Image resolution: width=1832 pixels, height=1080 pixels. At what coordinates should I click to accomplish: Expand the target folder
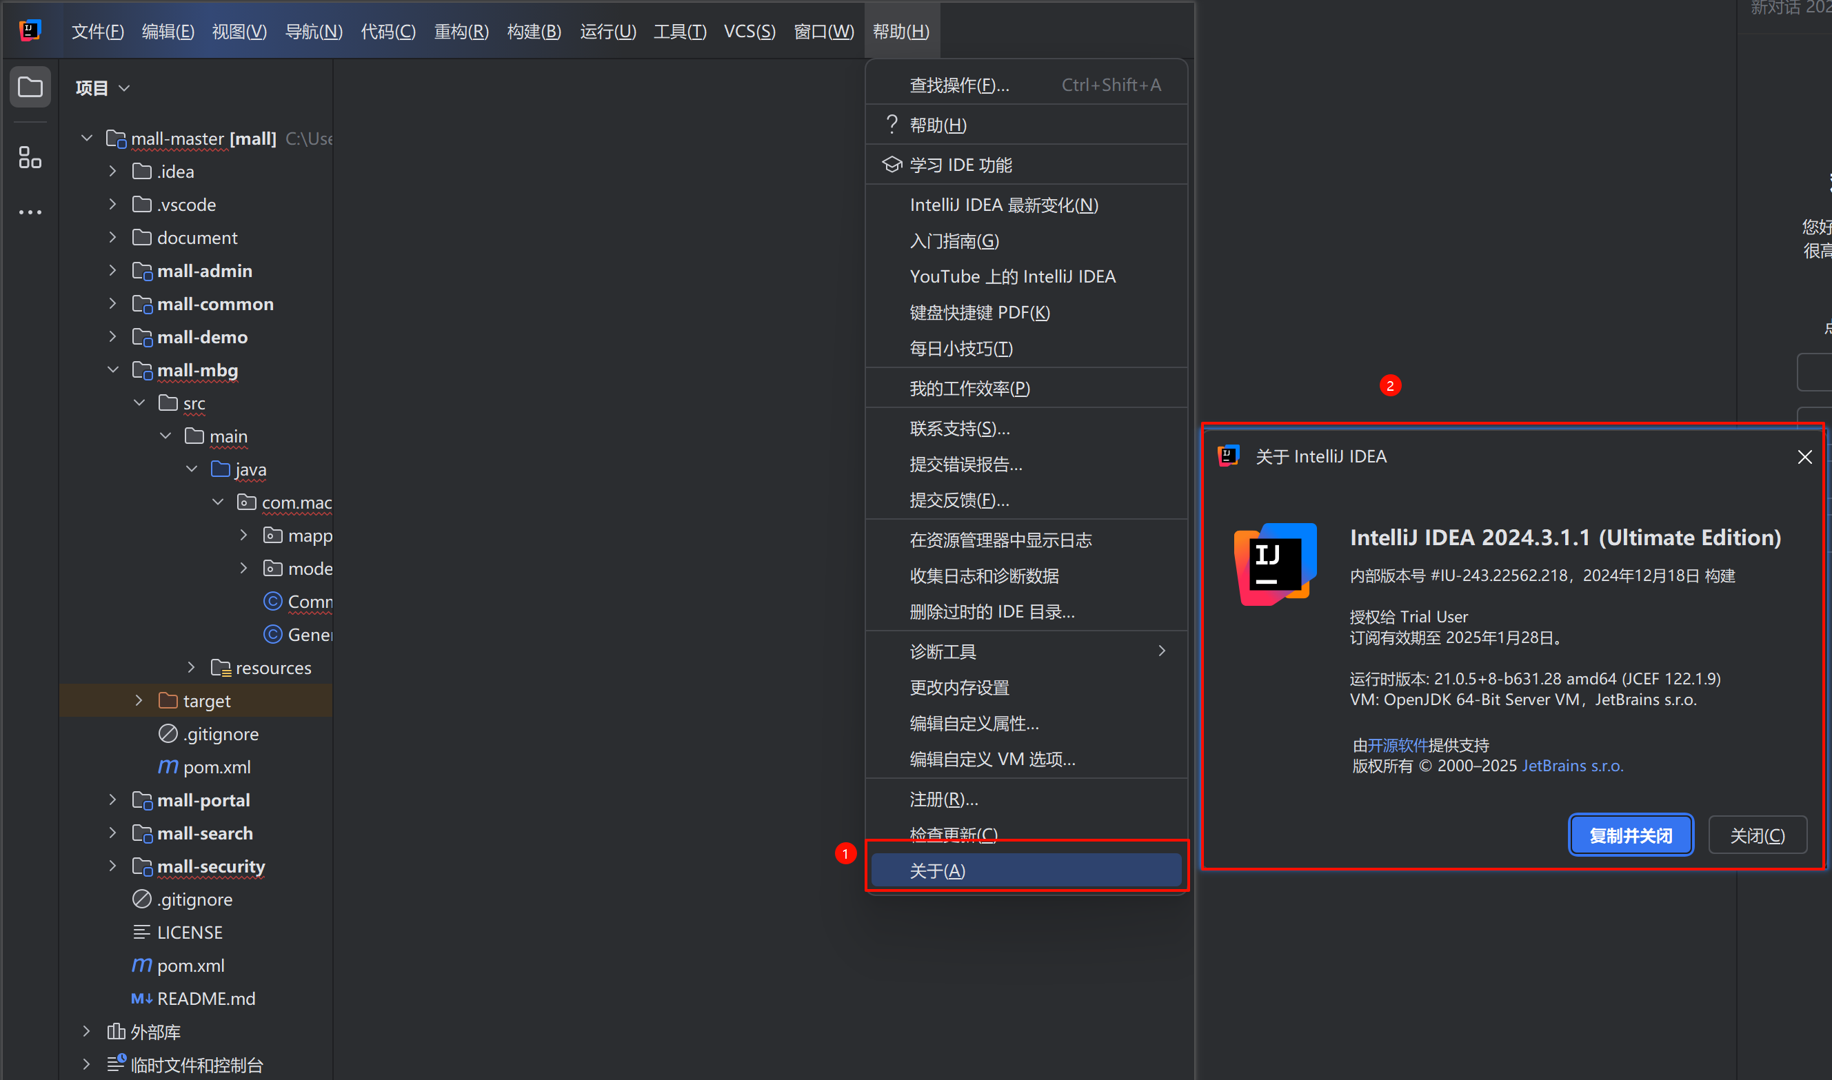tap(139, 700)
